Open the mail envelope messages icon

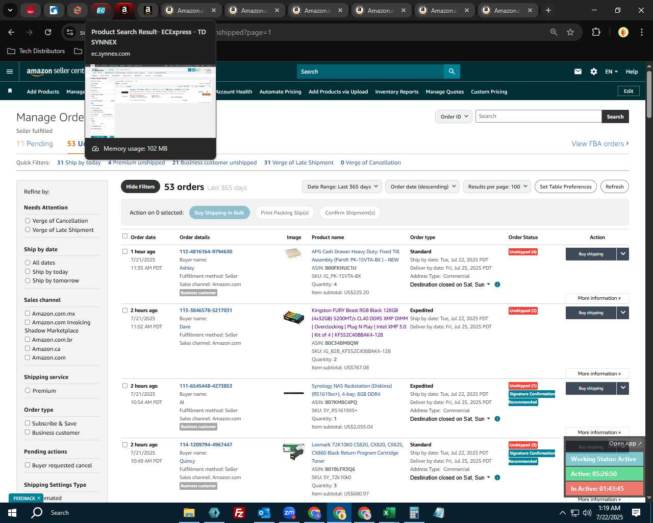click(x=578, y=72)
